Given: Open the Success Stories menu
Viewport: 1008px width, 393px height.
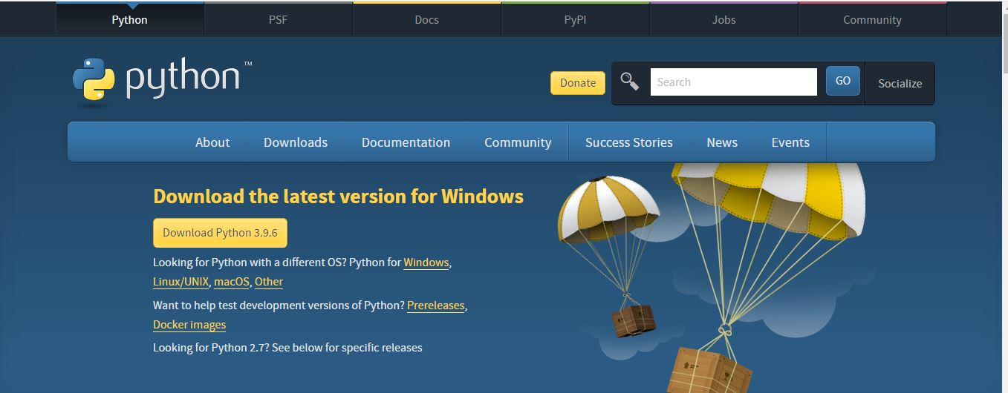Looking at the screenshot, I should pyautogui.click(x=629, y=142).
